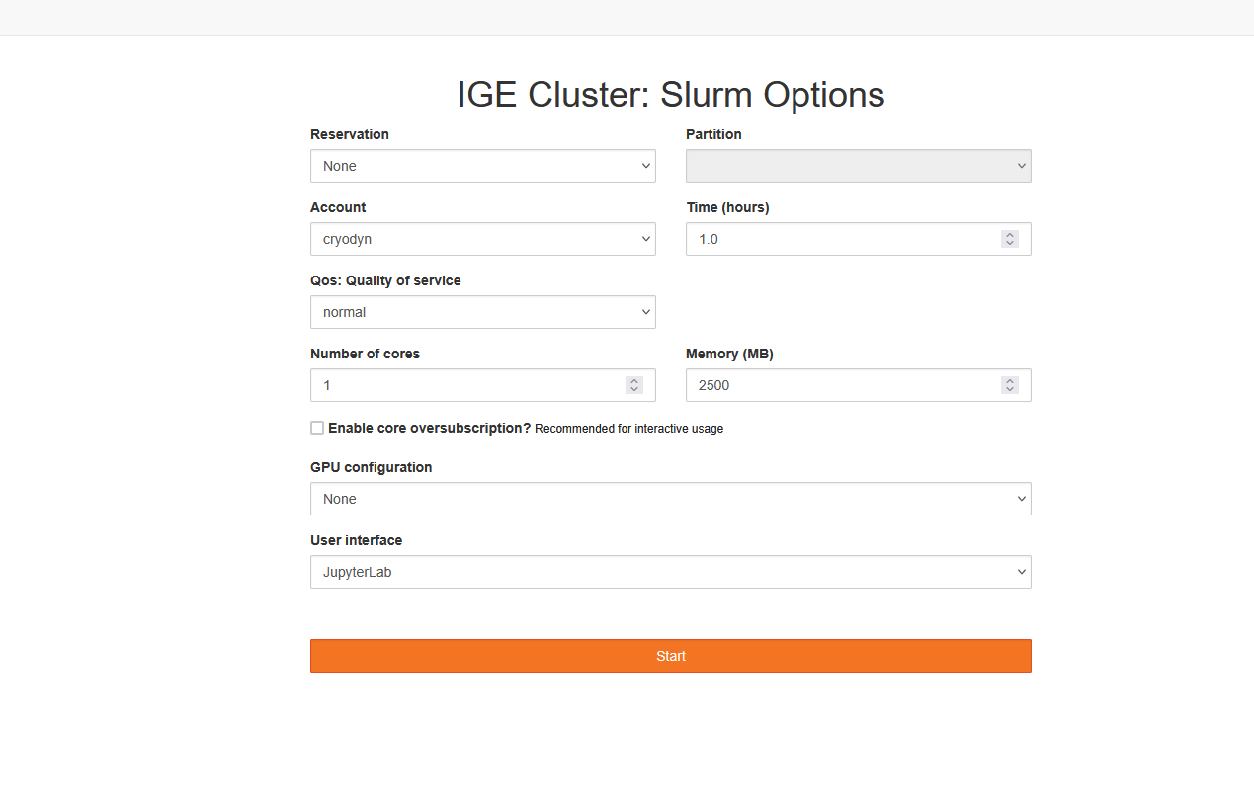Increase Time (hours) with up arrow
Viewport: 1254px width, 792px height.
1009,235
